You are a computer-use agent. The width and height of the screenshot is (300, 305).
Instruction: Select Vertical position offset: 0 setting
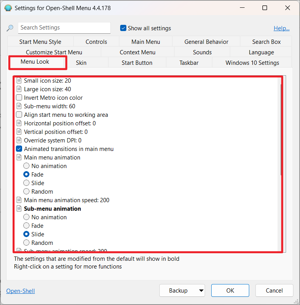pyautogui.click(x=56, y=132)
